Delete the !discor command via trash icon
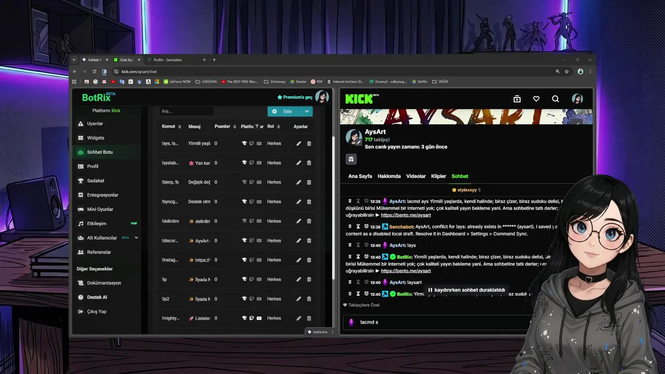 tap(309, 241)
